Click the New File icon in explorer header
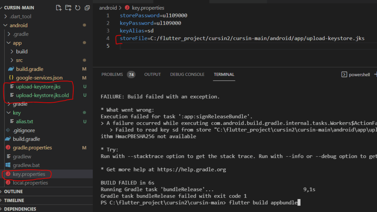This screenshot has width=377, height=212. tap(59, 8)
